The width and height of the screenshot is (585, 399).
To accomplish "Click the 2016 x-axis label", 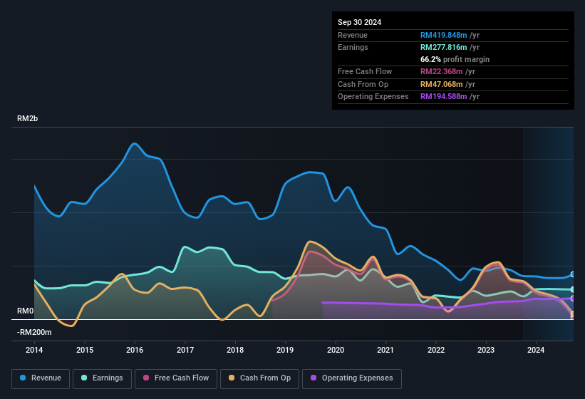I will pyautogui.click(x=135, y=350).
